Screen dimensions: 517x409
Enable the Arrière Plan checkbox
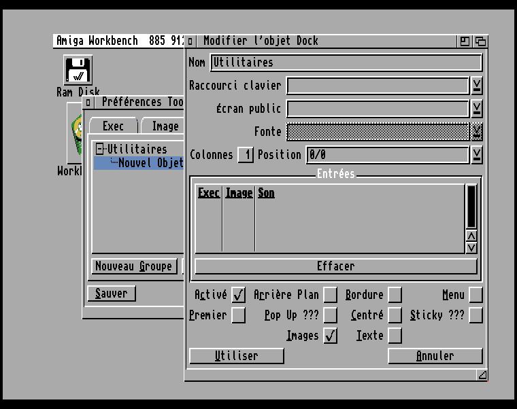(x=330, y=295)
